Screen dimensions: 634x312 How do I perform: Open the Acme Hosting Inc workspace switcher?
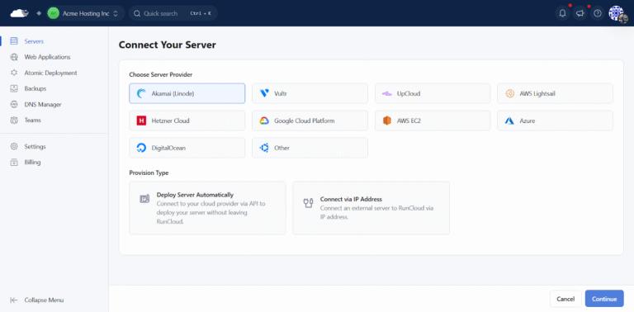[x=85, y=13]
